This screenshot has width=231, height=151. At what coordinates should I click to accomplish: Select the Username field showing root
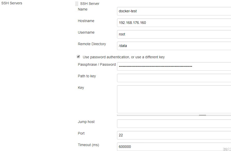point(174,34)
